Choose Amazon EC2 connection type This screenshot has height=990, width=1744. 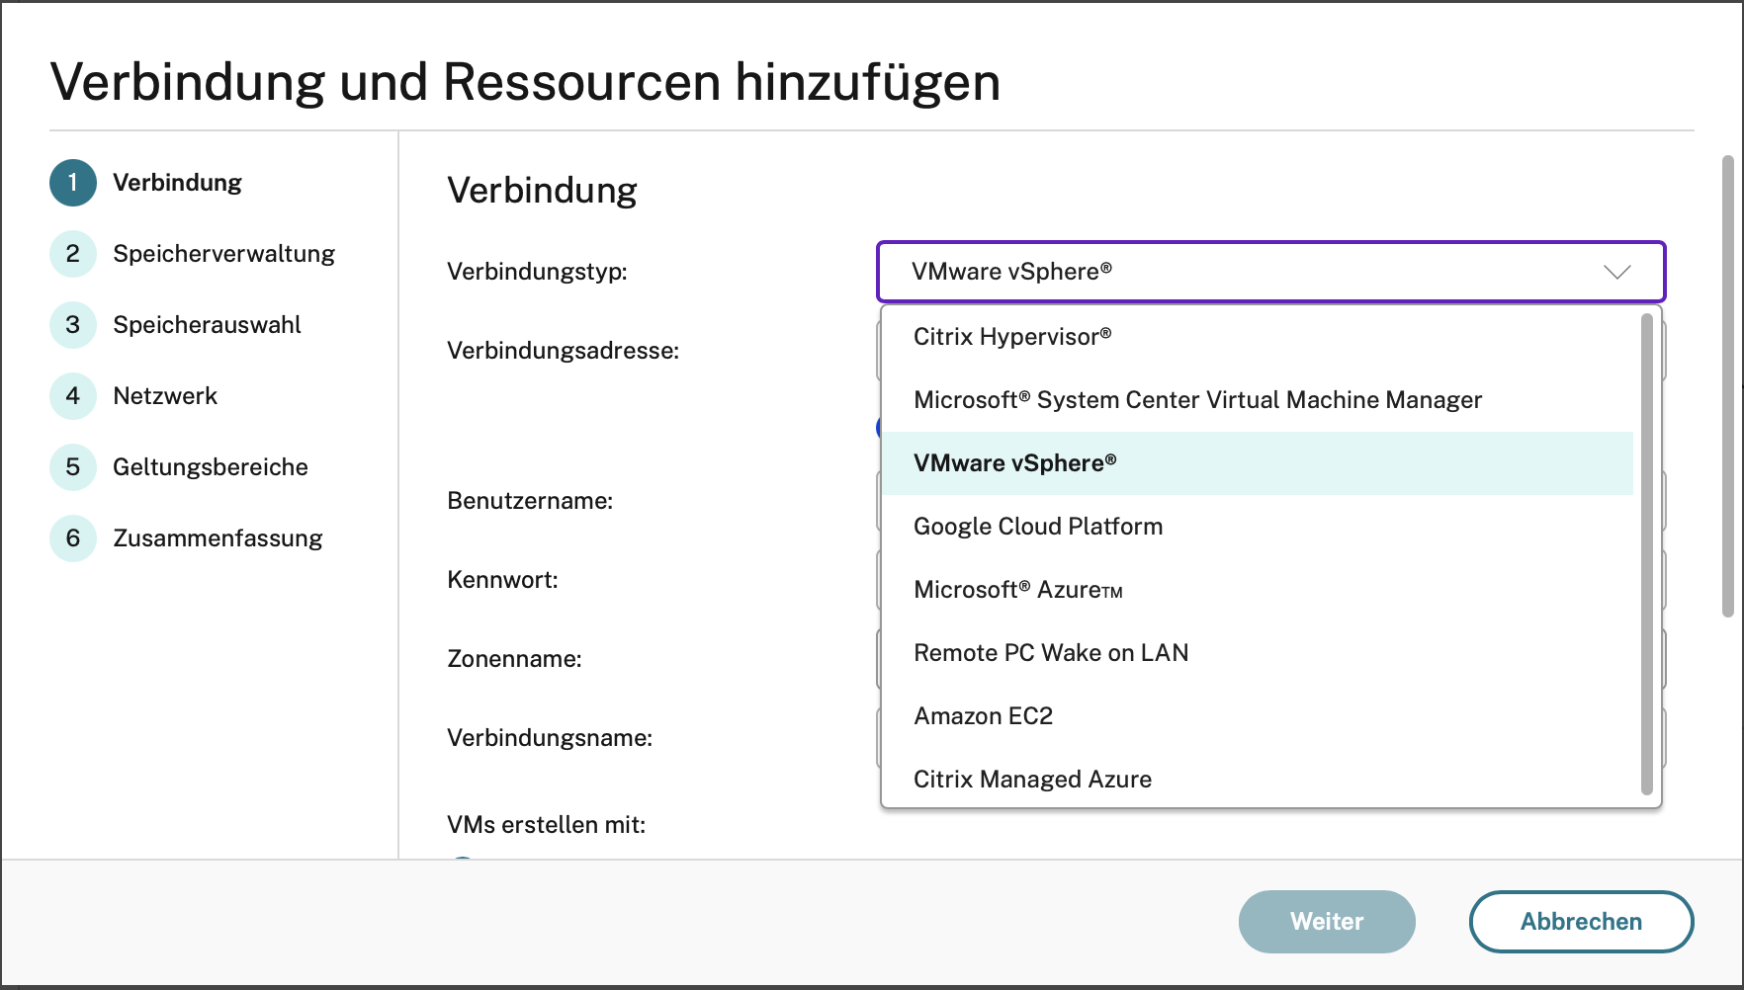coord(1257,716)
